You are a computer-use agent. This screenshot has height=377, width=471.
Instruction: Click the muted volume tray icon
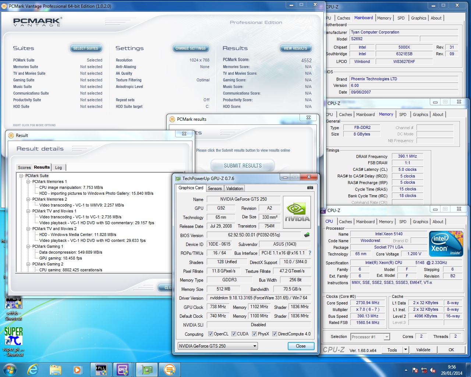pos(433,370)
